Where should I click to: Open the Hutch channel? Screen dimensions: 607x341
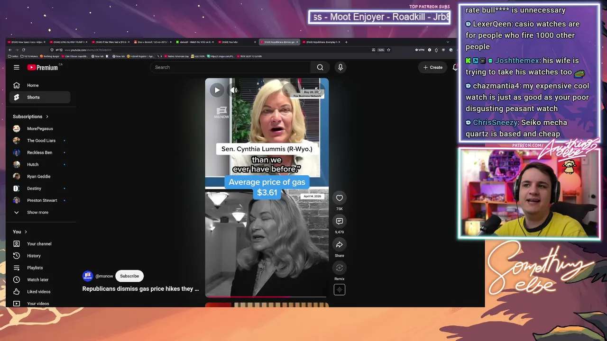click(40, 164)
